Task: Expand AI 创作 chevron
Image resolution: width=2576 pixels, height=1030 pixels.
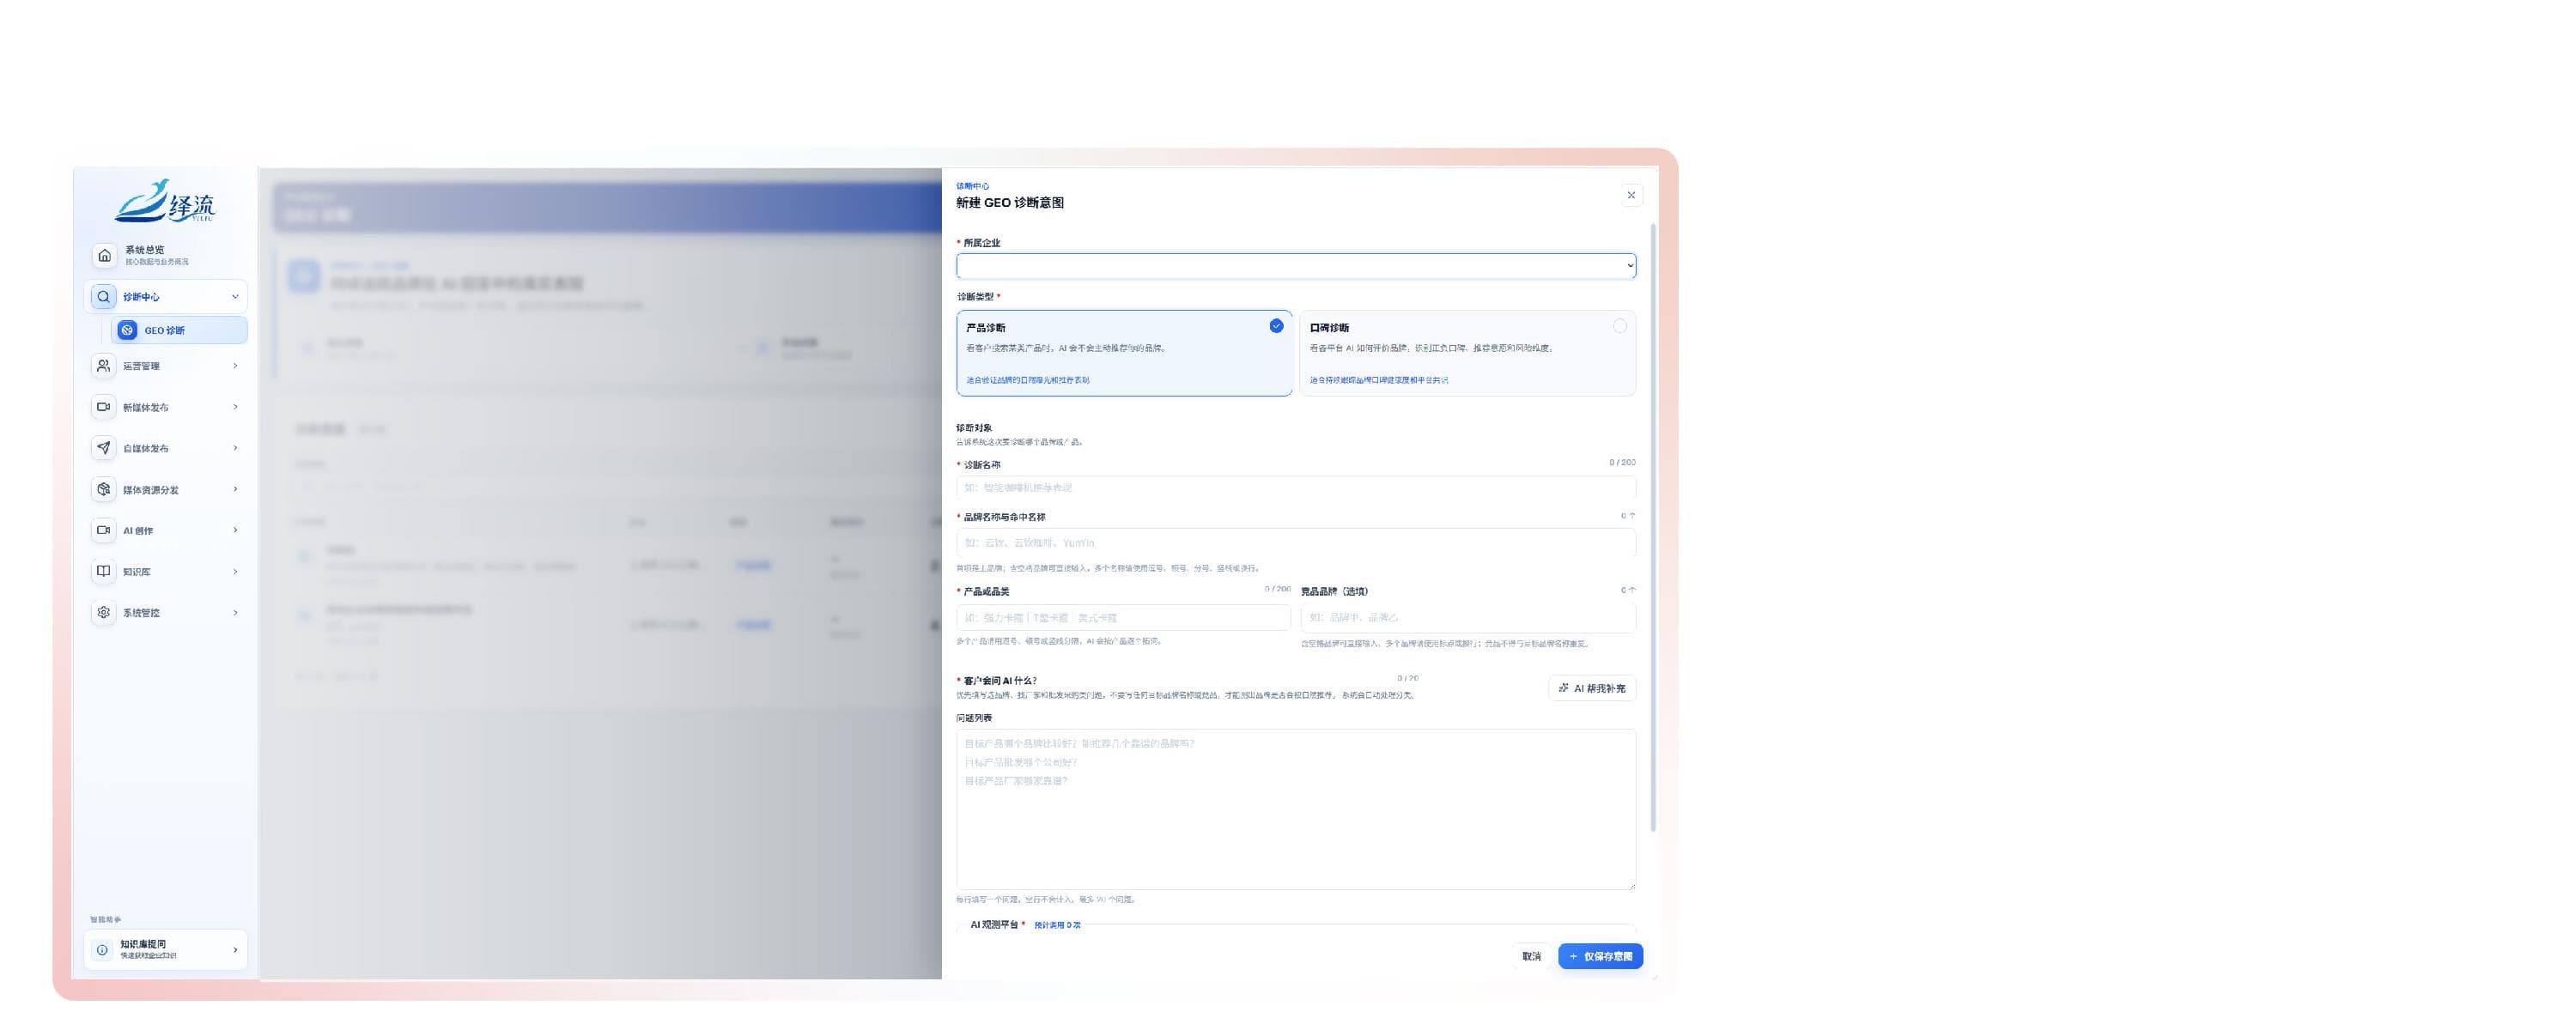Action: (235, 530)
